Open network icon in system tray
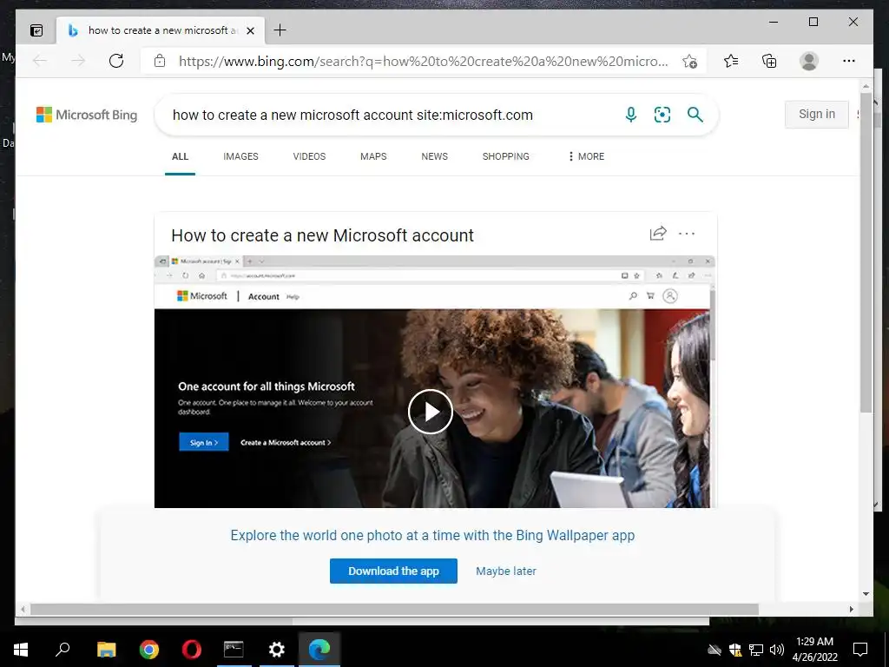The height and width of the screenshot is (667, 889). tap(756, 650)
